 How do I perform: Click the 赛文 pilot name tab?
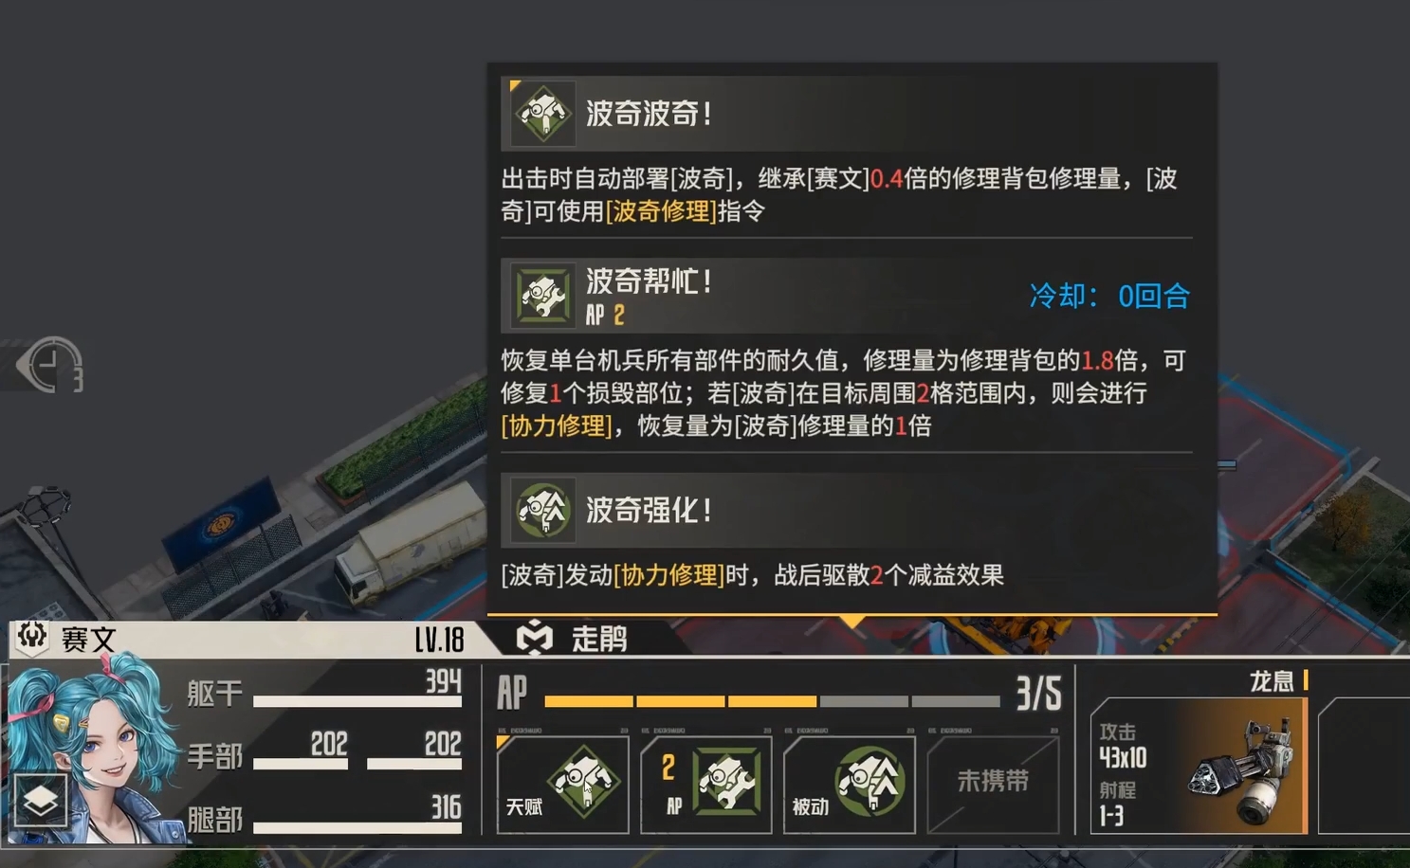[87, 640]
